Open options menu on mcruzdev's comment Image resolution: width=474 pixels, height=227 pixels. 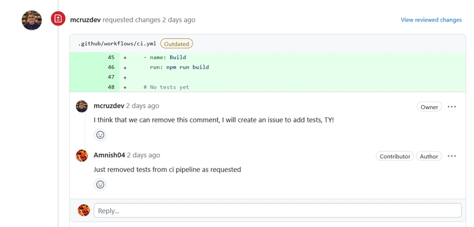(451, 107)
